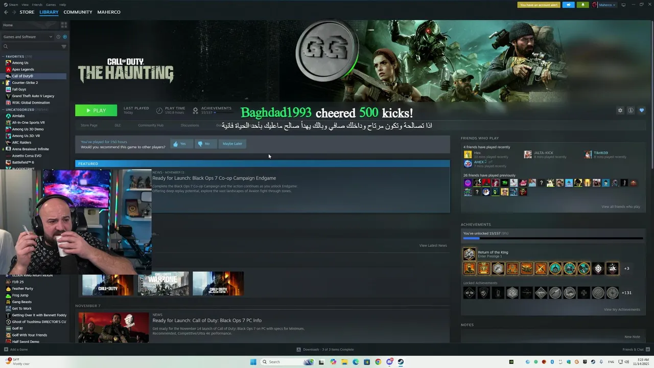Screen dimensions: 654x368
Task: Open the collections grid view icon
Action: click(x=64, y=25)
